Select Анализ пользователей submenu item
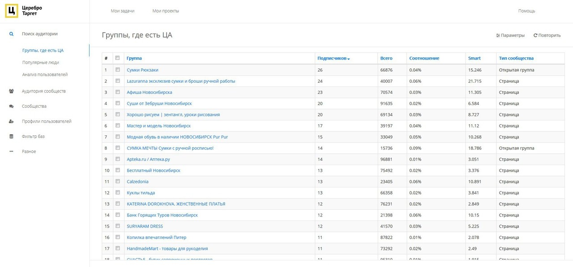The height and width of the screenshot is (267, 573). (45, 75)
